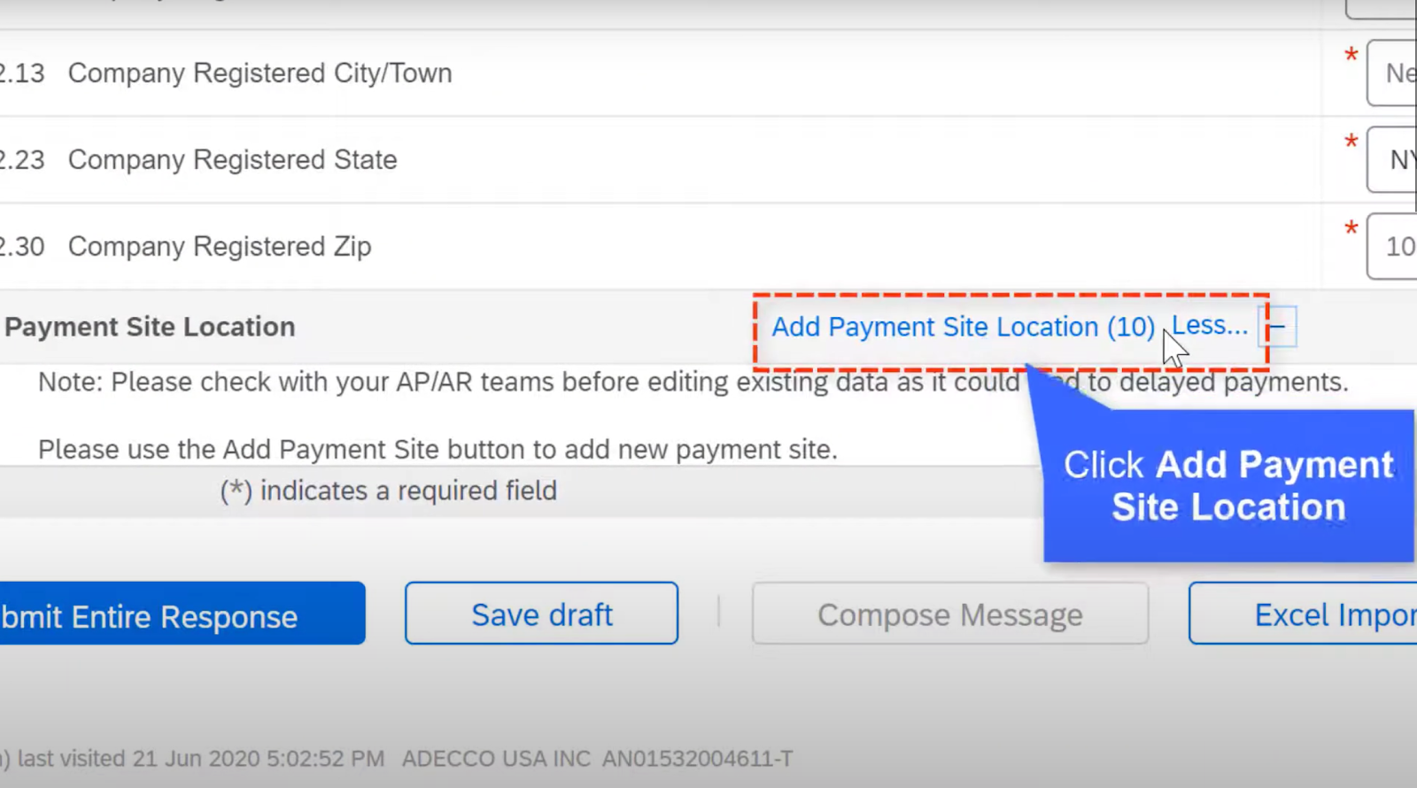The height and width of the screenshot is (788, 1417).
Task: Click the blue Add Payment Site Location callout
Action: (x=1228, y=485)
